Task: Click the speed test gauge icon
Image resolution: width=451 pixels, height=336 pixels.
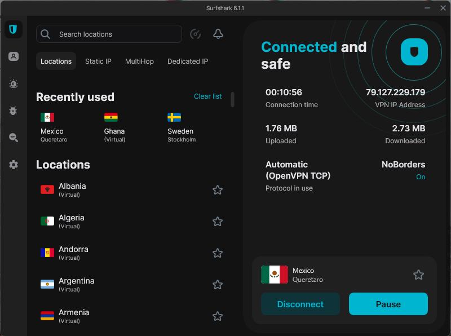Action: [195, 34]
